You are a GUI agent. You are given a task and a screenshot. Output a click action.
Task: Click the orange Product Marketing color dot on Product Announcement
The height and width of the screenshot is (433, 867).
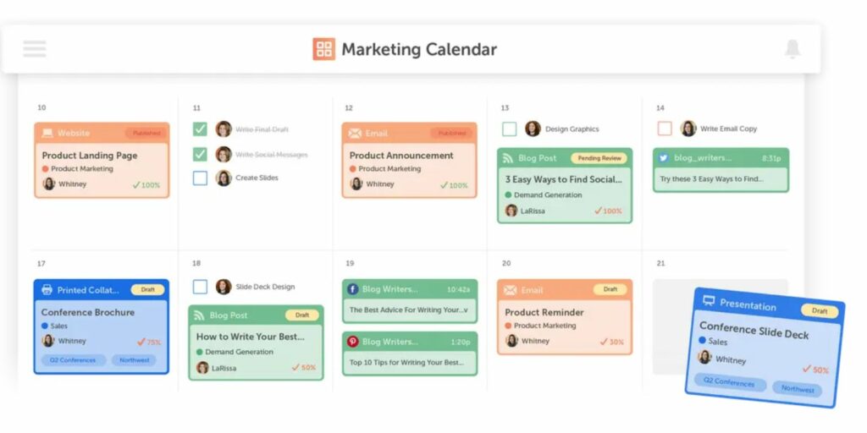pos(353,169)
